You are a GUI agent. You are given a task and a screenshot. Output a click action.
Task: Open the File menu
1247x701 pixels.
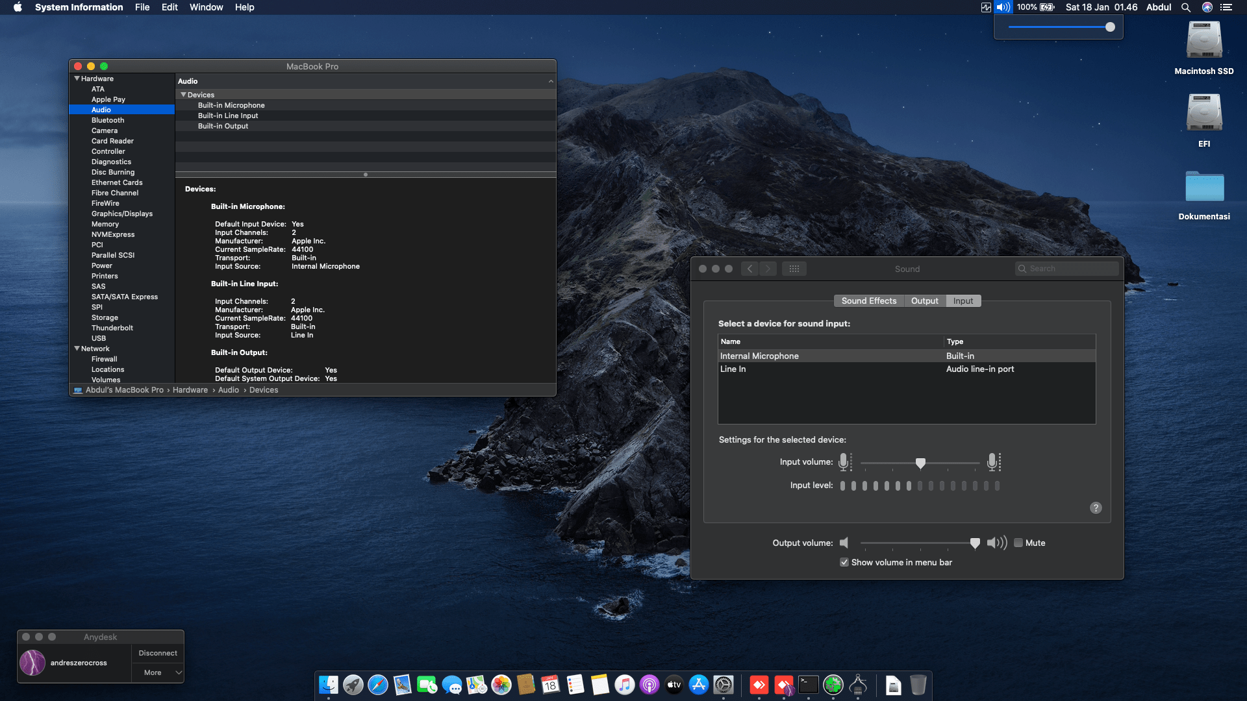[142, 7]
